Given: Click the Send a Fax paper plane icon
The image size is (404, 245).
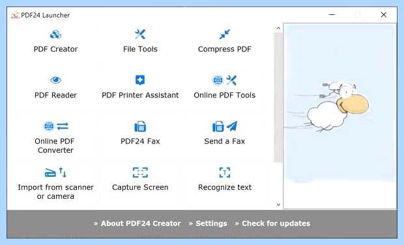Looking at the screenshot, I should point(232,126).
